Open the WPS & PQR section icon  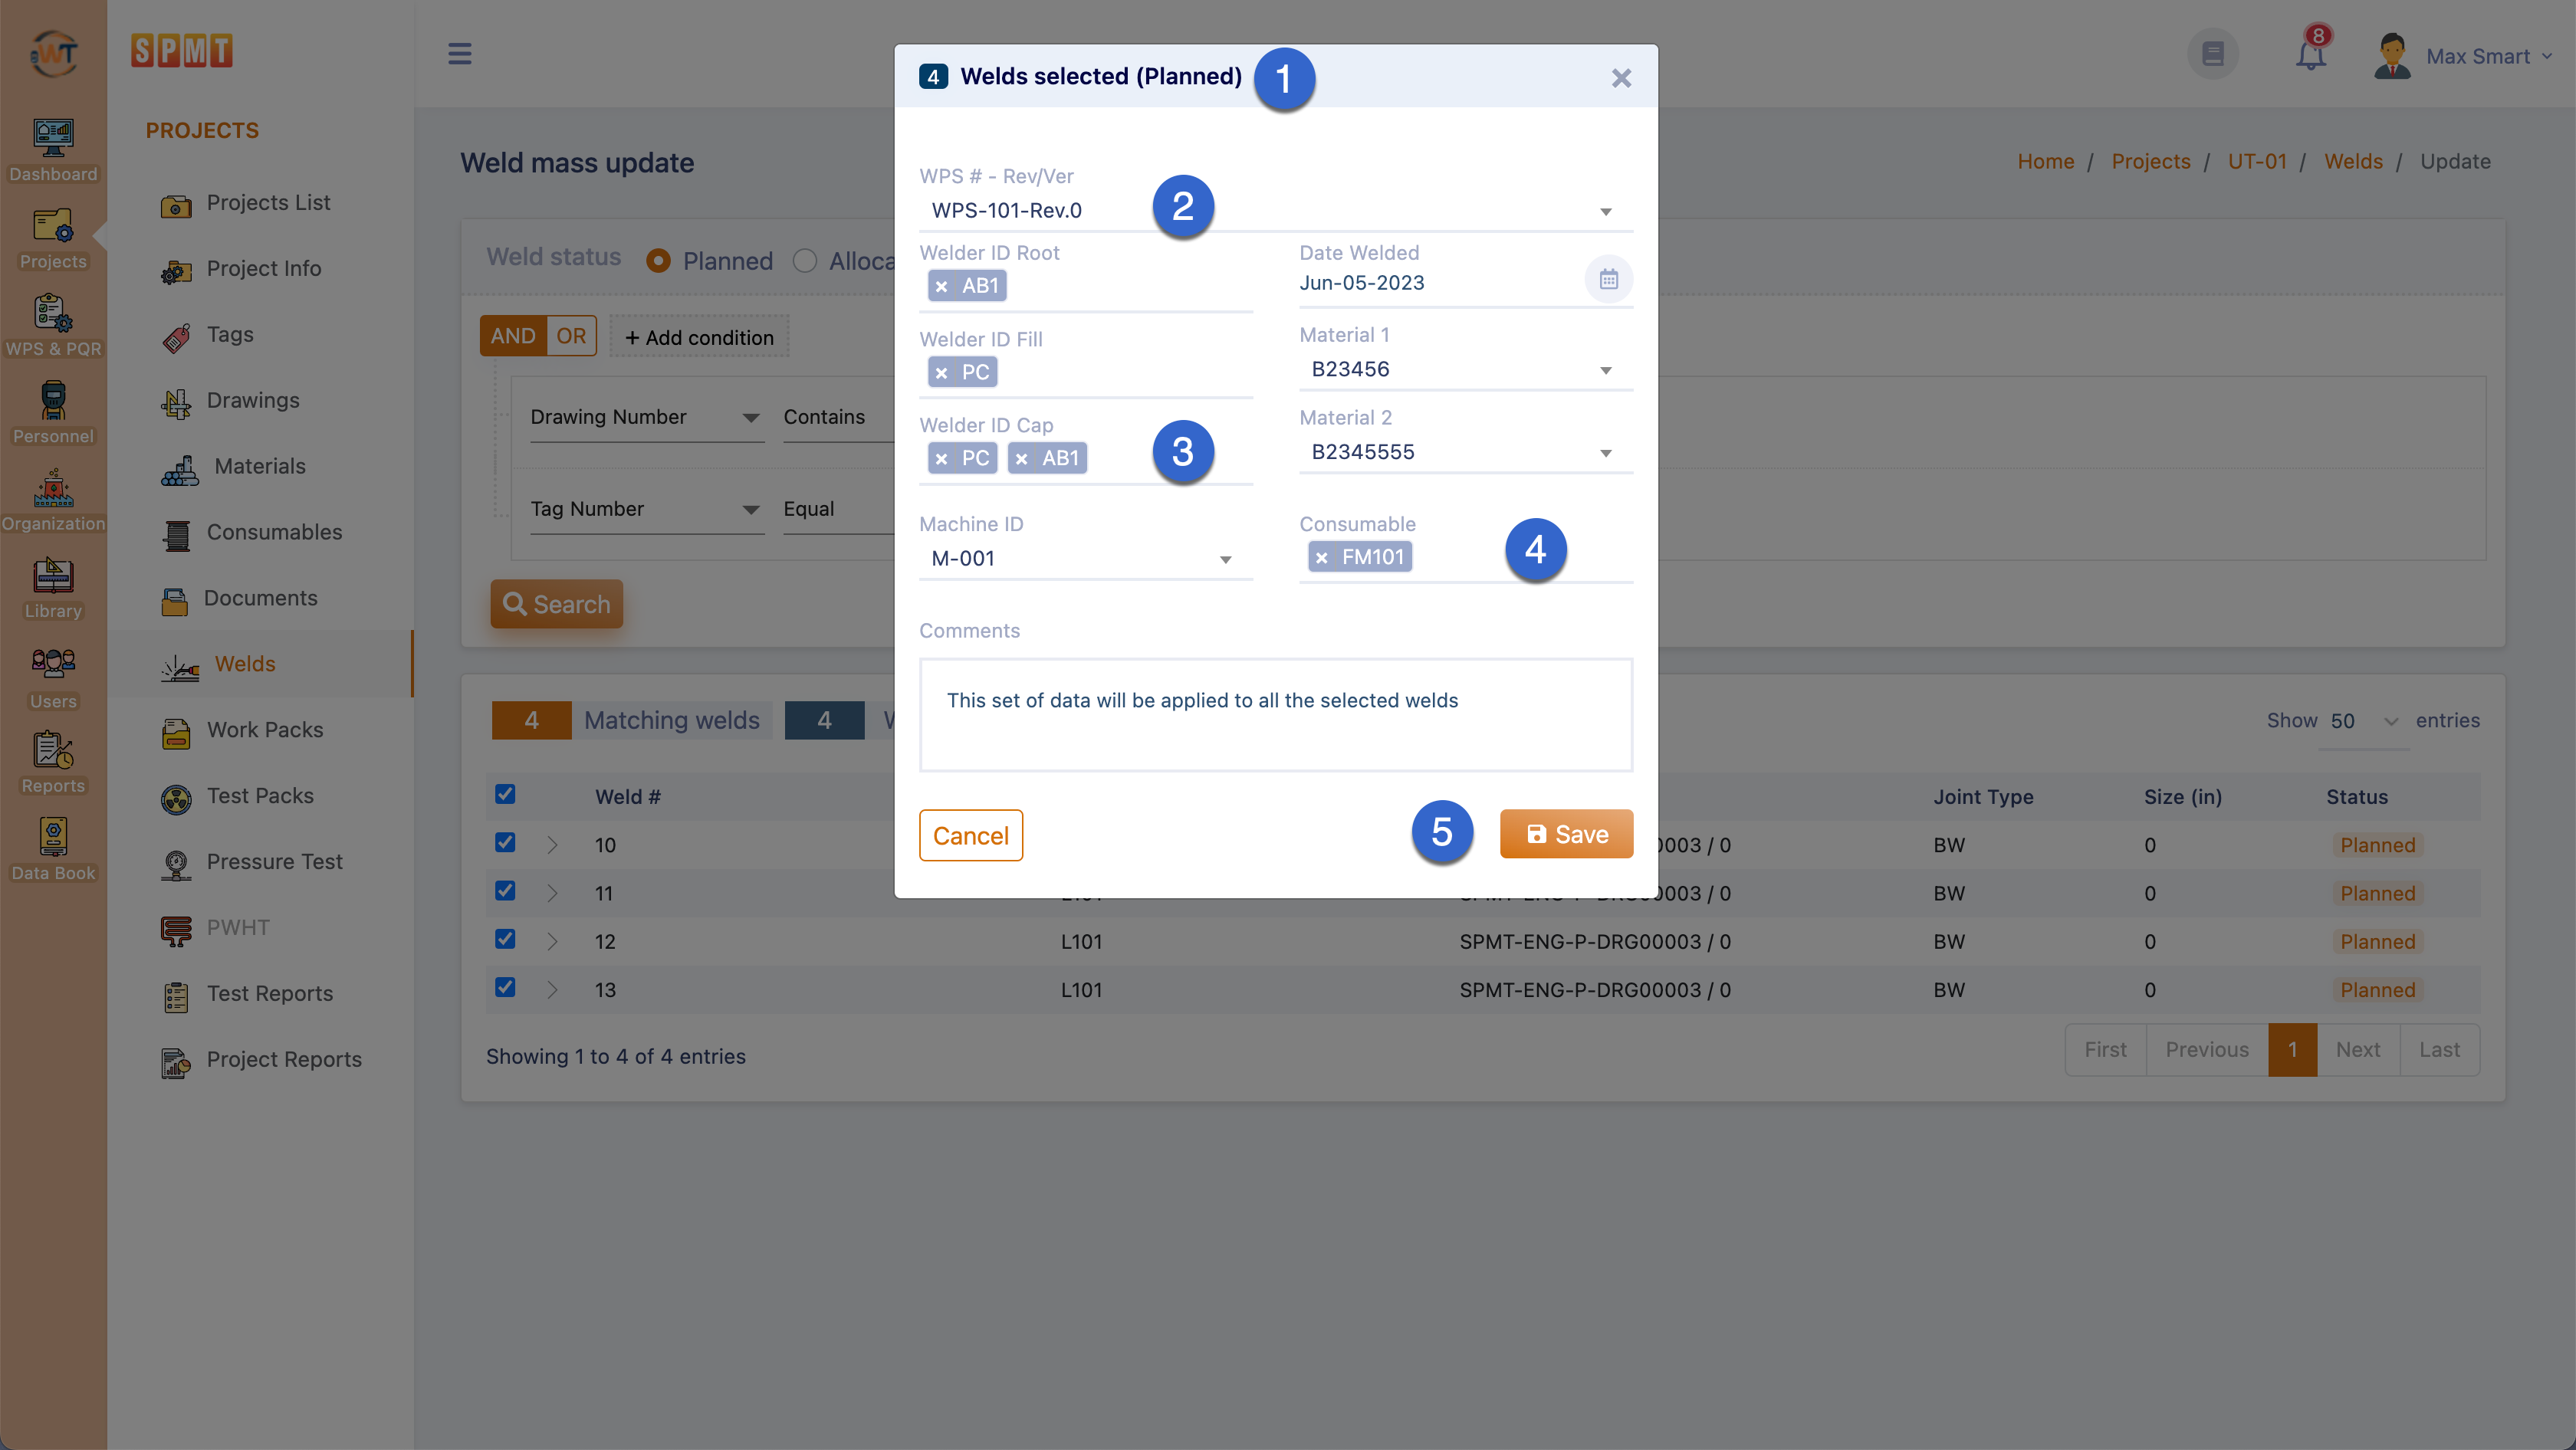[53, 313]
